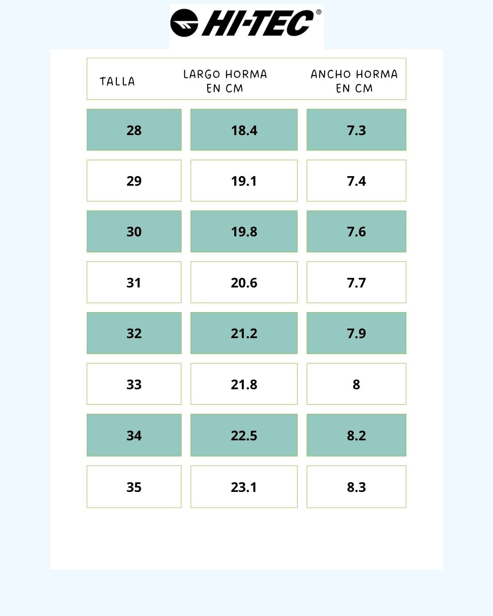The image size is (493, 616).
Task: Choose the size 33 cell
Action: point(134,384)
